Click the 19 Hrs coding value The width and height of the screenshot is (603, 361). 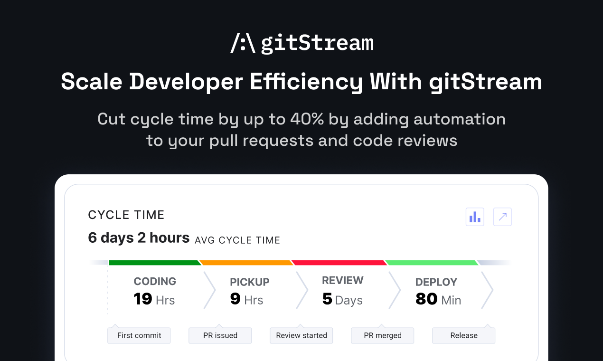pos(154,299)
